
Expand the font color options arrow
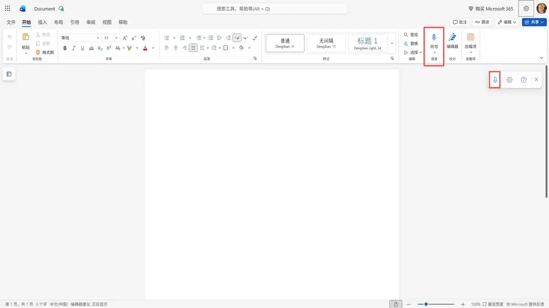point(153,48)
